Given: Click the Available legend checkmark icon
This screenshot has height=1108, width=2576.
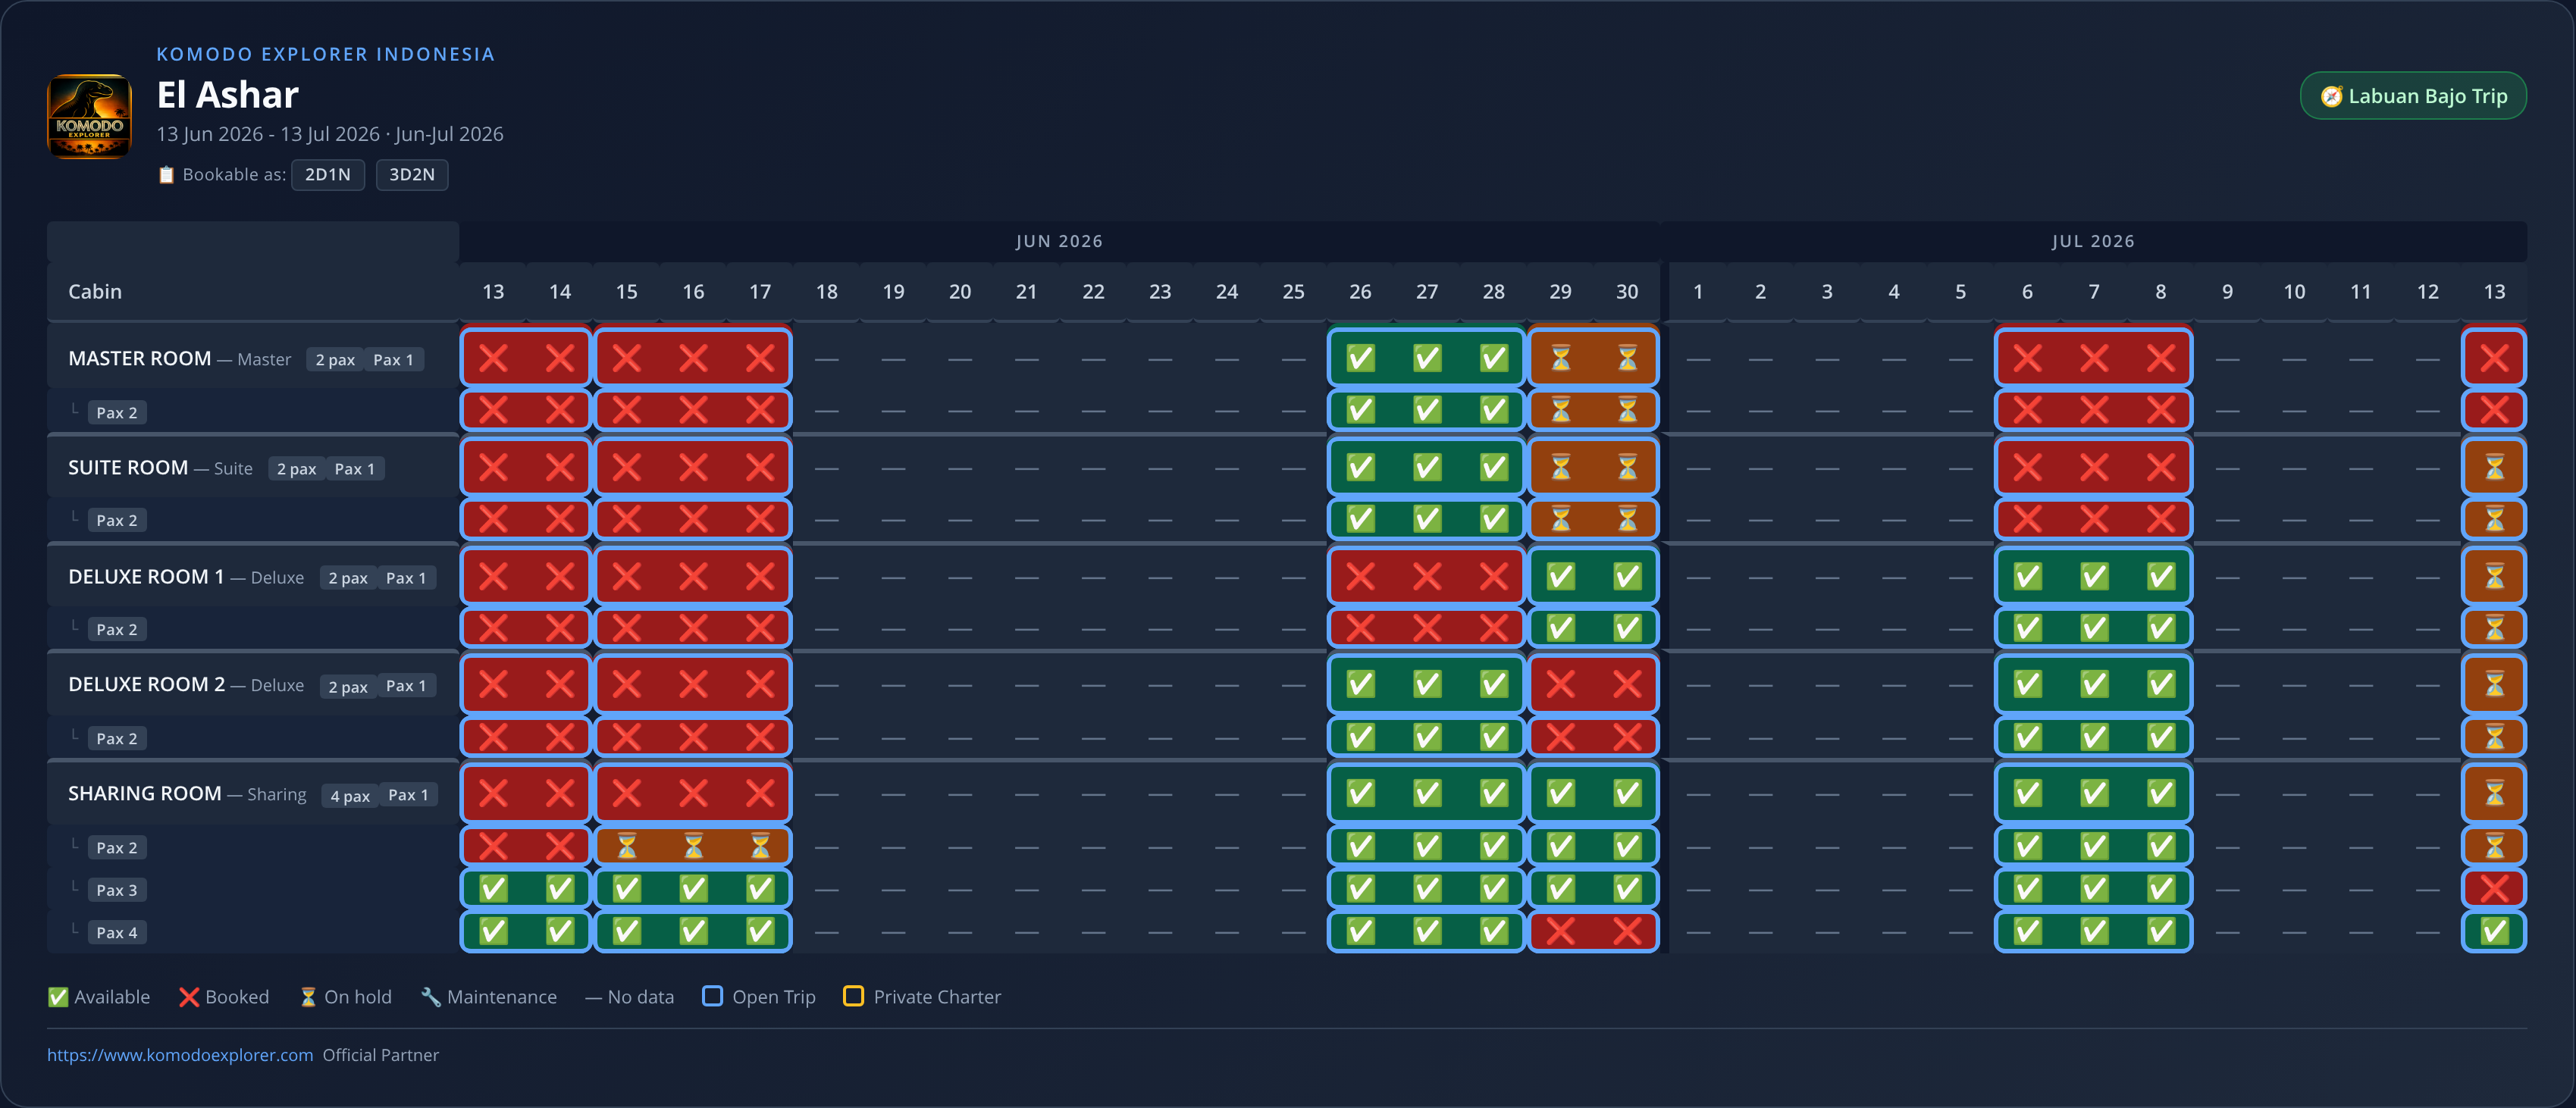Looking at the screenshot, I should 58,997.
